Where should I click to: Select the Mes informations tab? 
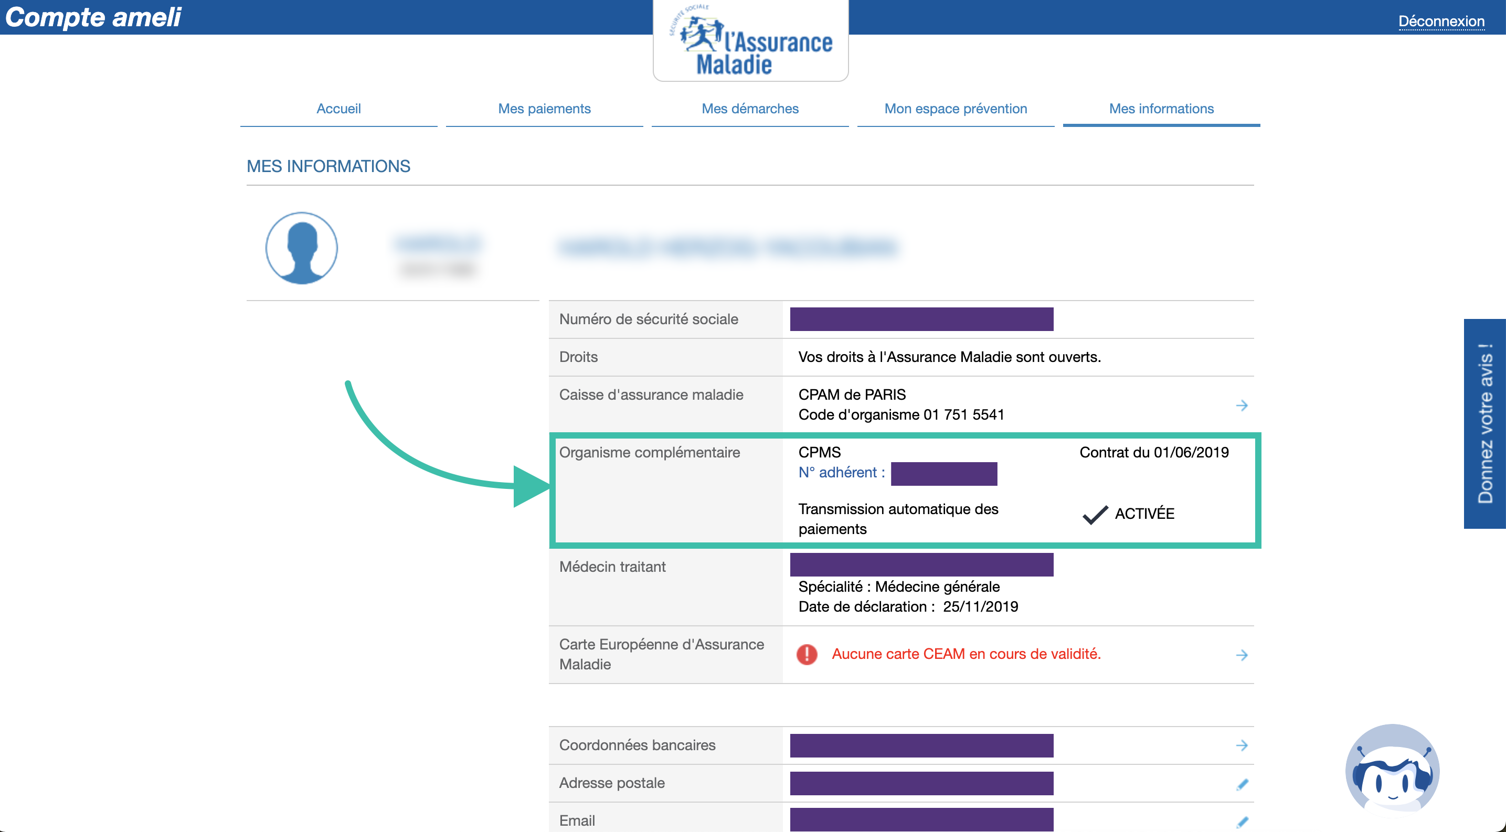click(x=1161, y=109)
